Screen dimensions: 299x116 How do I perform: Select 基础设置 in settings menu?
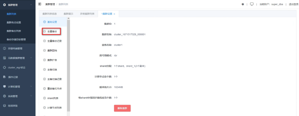point(53,22)
